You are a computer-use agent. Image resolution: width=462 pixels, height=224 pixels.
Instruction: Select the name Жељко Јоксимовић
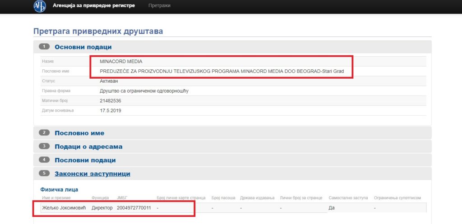[x=64, y=208]
